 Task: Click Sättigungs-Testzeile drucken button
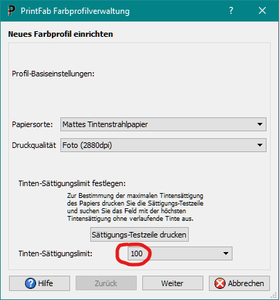[139, 235]
